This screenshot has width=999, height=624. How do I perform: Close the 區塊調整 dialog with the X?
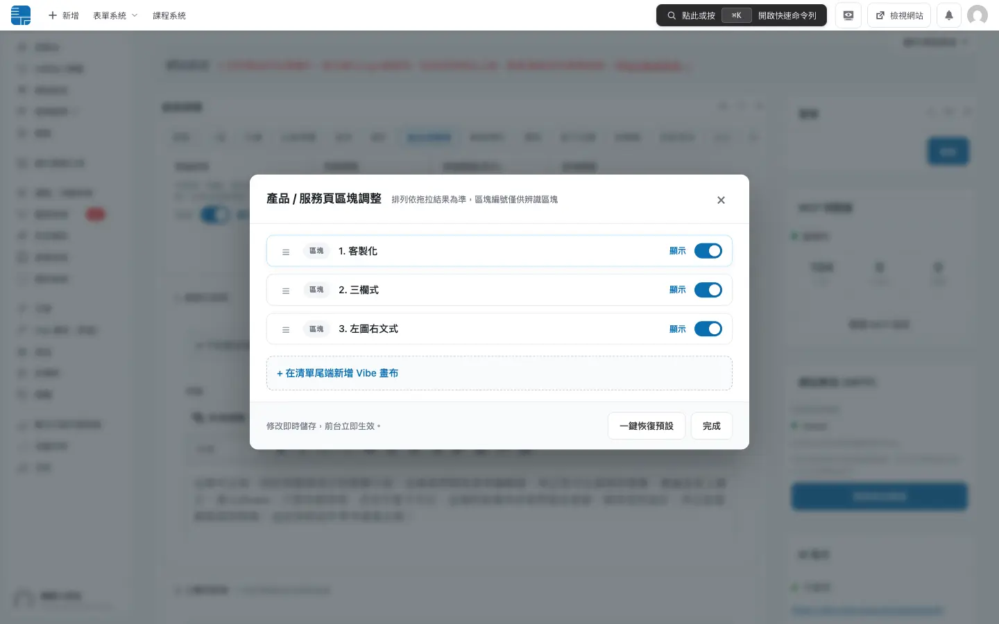[x=721, y=200]
